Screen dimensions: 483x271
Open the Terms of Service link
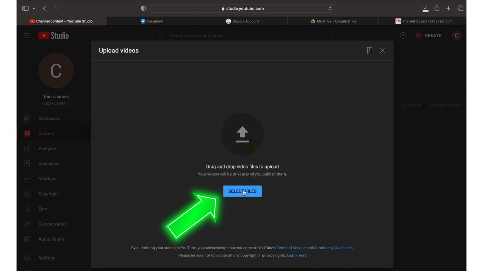click(x=291, y=248)
